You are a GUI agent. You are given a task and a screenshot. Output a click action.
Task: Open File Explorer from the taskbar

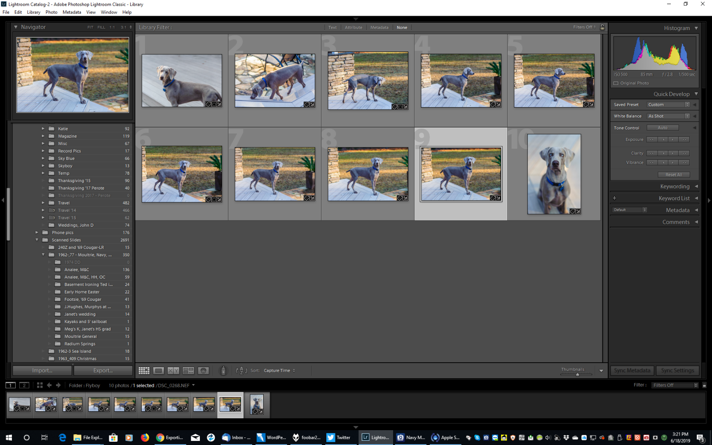[88, 438]
